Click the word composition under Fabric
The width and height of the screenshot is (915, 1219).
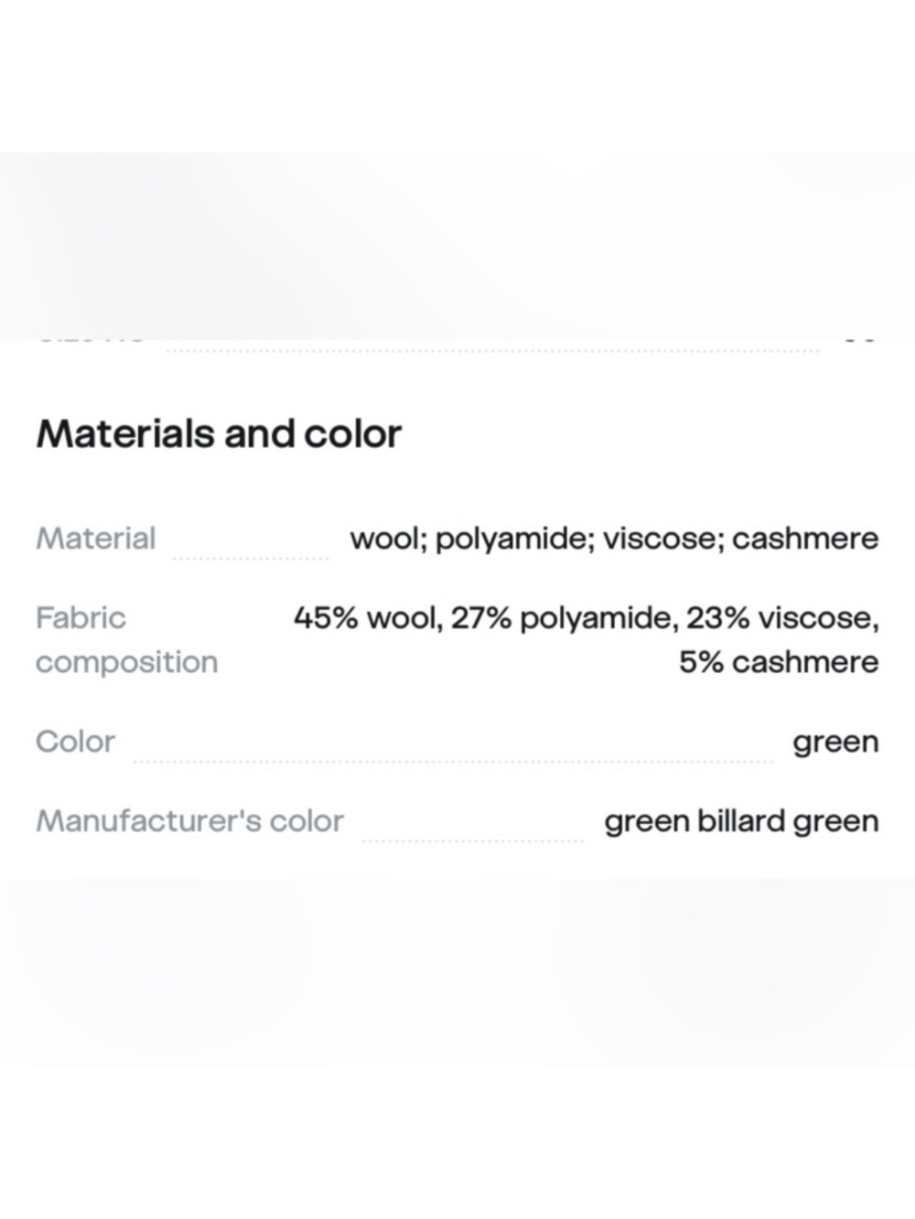click(x=126, y=662)
